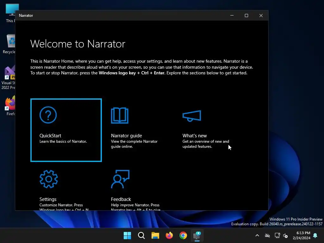Click the Narrator guide title
Screen dimensions: 324x243
[127, 135]
